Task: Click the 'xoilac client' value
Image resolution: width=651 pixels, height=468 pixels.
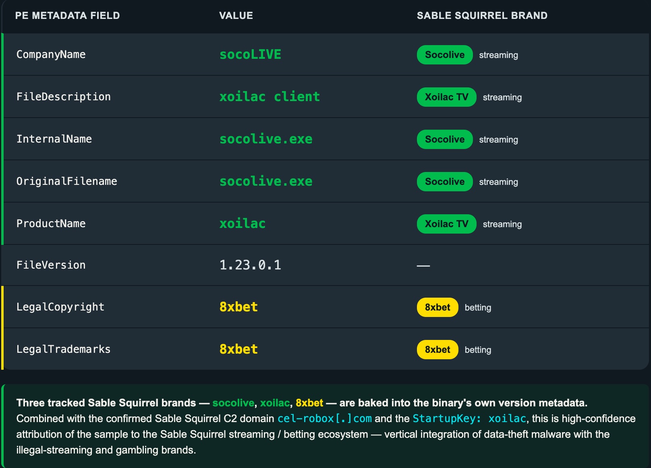Action: pos(270,97)
